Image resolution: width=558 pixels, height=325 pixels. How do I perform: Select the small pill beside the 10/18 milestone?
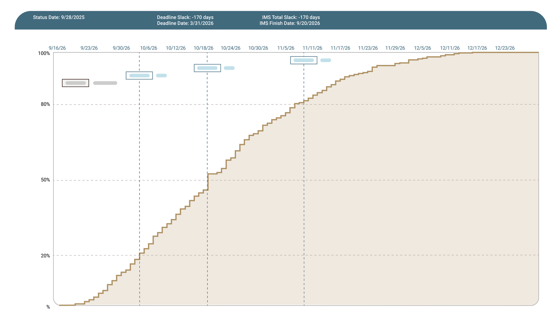(x=230, y=68)
